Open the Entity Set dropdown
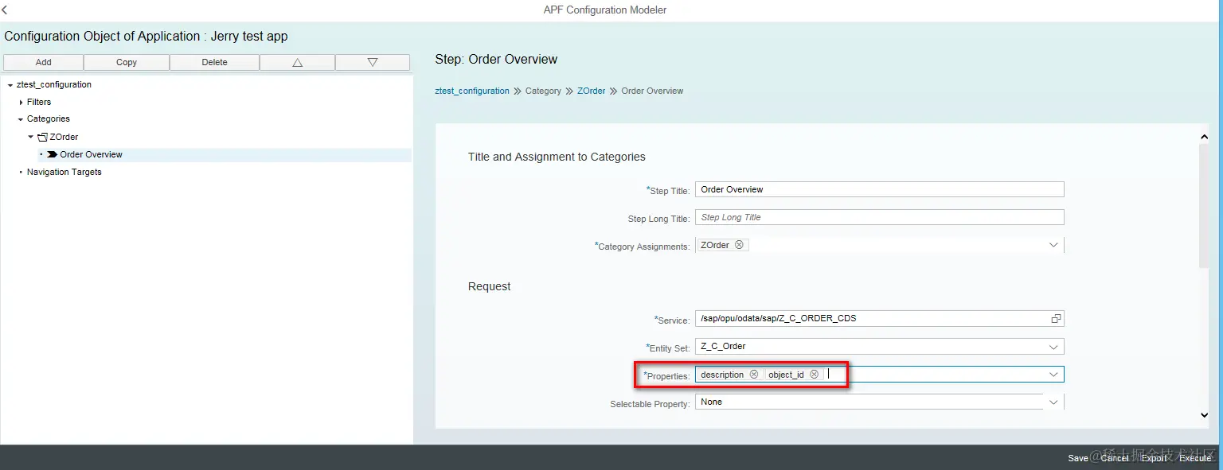The height and width of the screenshot is (470, 1223). 1053,347
